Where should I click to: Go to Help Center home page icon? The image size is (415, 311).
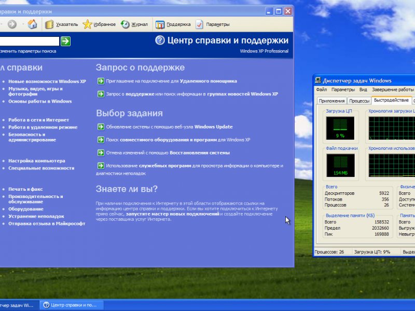click(32, 24)
